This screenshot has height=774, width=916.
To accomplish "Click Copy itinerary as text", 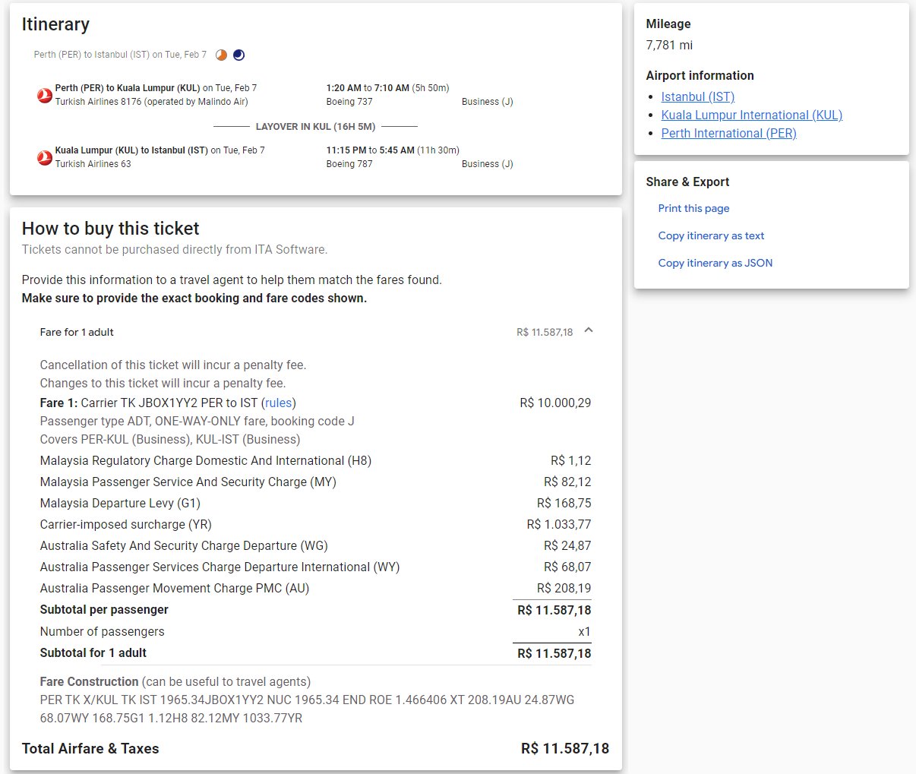I will 711,235.
